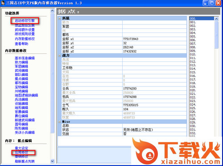
Task: Start the engine via 启动修改引擎 link
Action: pos(25,20)
